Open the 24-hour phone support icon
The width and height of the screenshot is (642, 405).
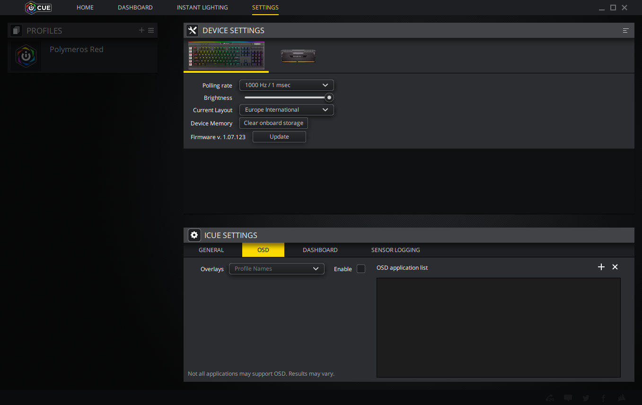click(550, 398)
